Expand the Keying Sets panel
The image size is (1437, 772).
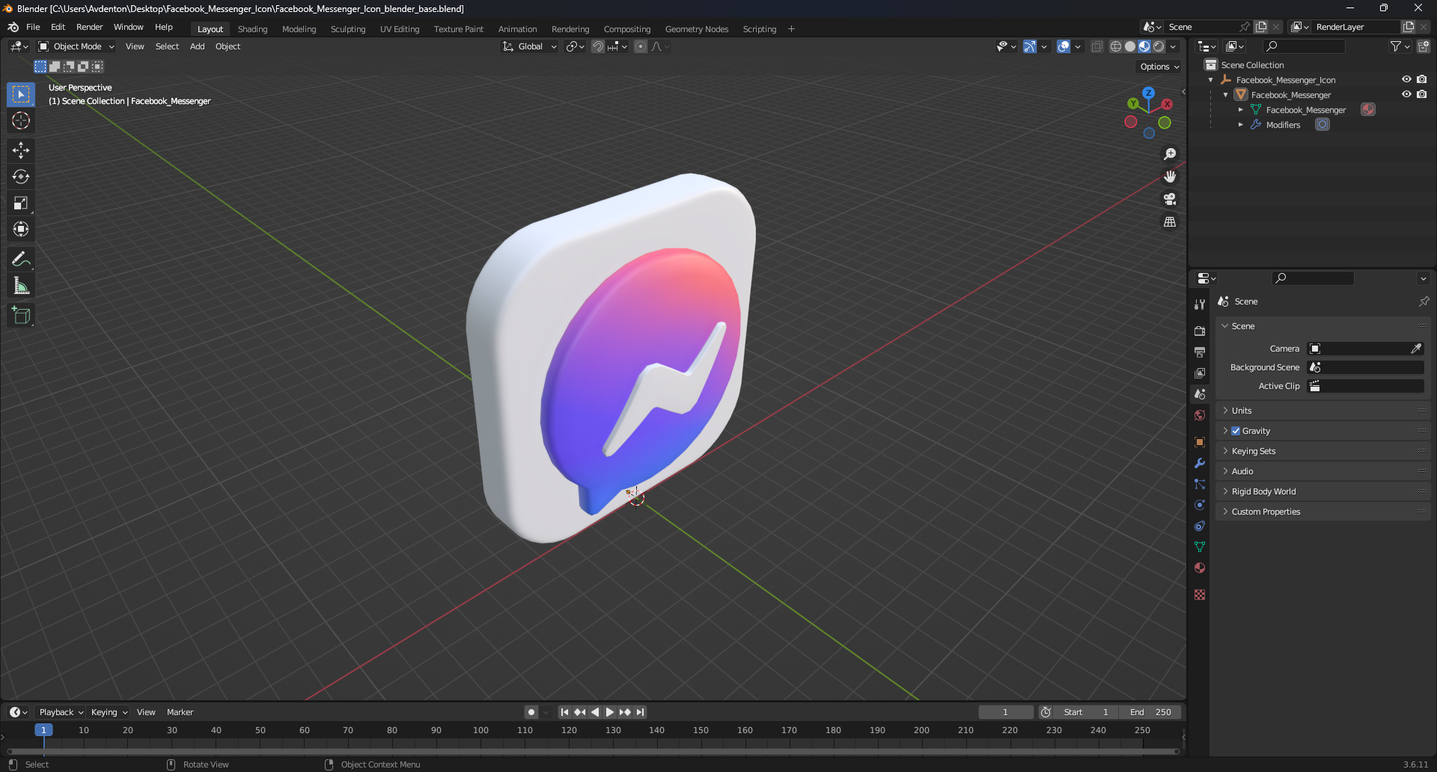click(x=1323, y=451)
